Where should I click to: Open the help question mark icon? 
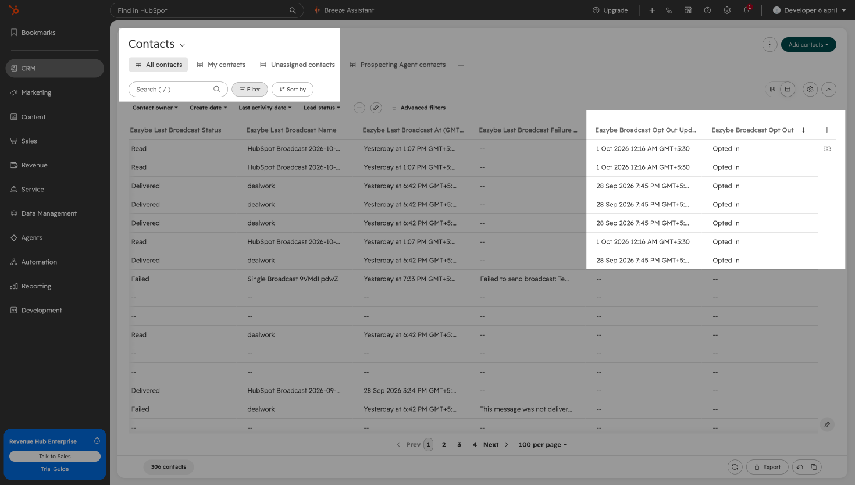[707, 10]
